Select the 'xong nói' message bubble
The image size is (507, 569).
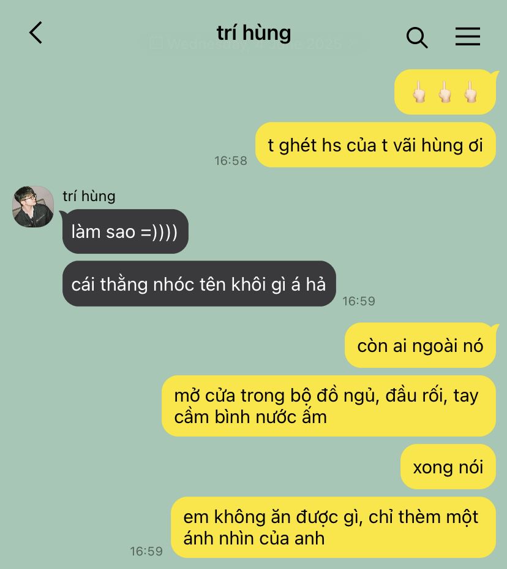coord(448,467)
